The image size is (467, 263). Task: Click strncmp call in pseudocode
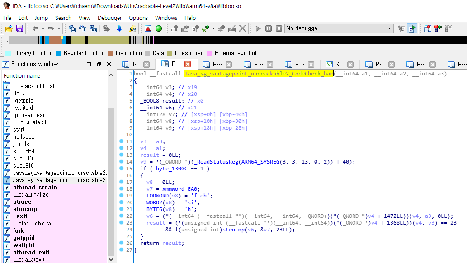[x=234, y=230]
